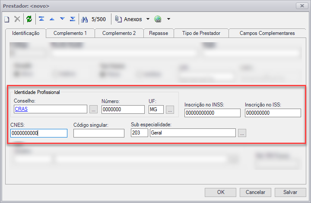The height and width of the screenshot is (203, 311).
Task: Click the Cancelar button
Action: tap(255, 192)
